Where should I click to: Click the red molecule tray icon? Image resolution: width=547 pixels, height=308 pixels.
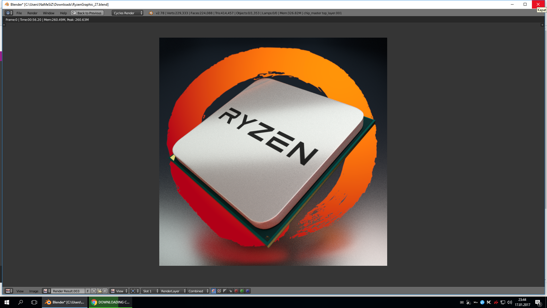tap(496, 302)
